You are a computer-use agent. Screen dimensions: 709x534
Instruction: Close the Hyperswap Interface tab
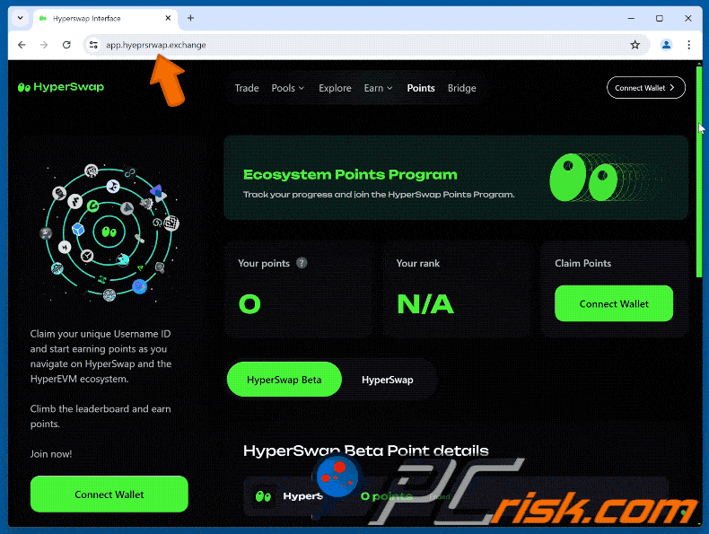pyautogui.click(x=168, y=18)
